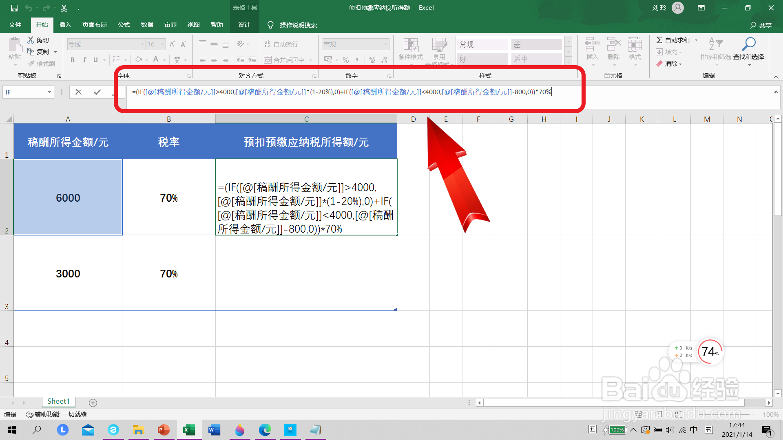Image resolution: width=783 pixels, height=440 pixels.
Task: Click the Find and Select magnifier icon
Action: click(748, 44)
